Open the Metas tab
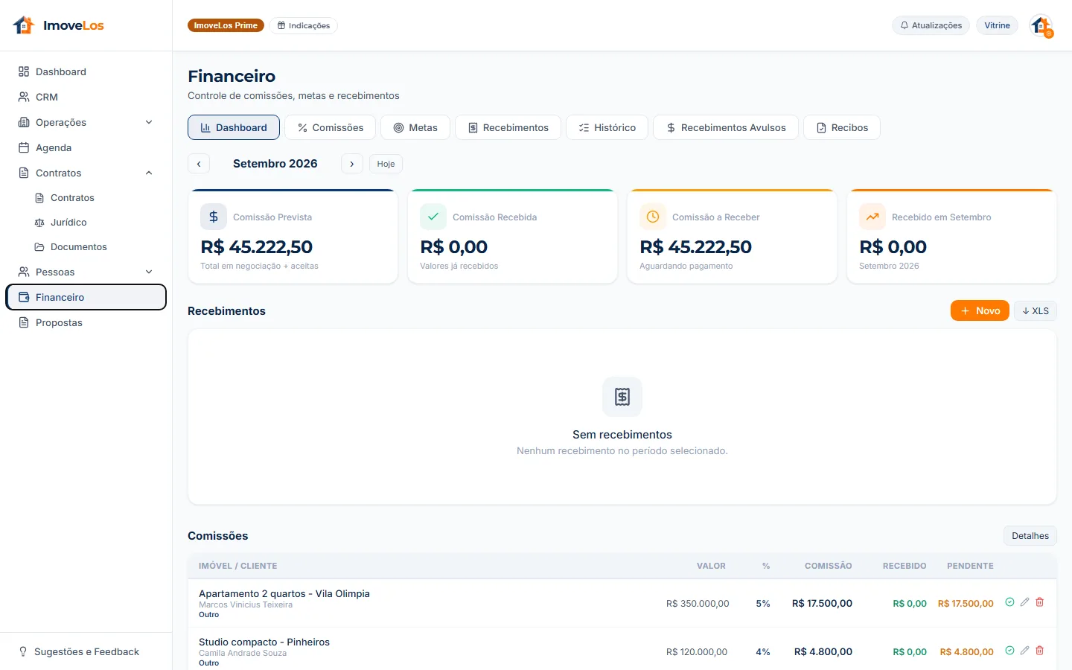 click(415, 127)
